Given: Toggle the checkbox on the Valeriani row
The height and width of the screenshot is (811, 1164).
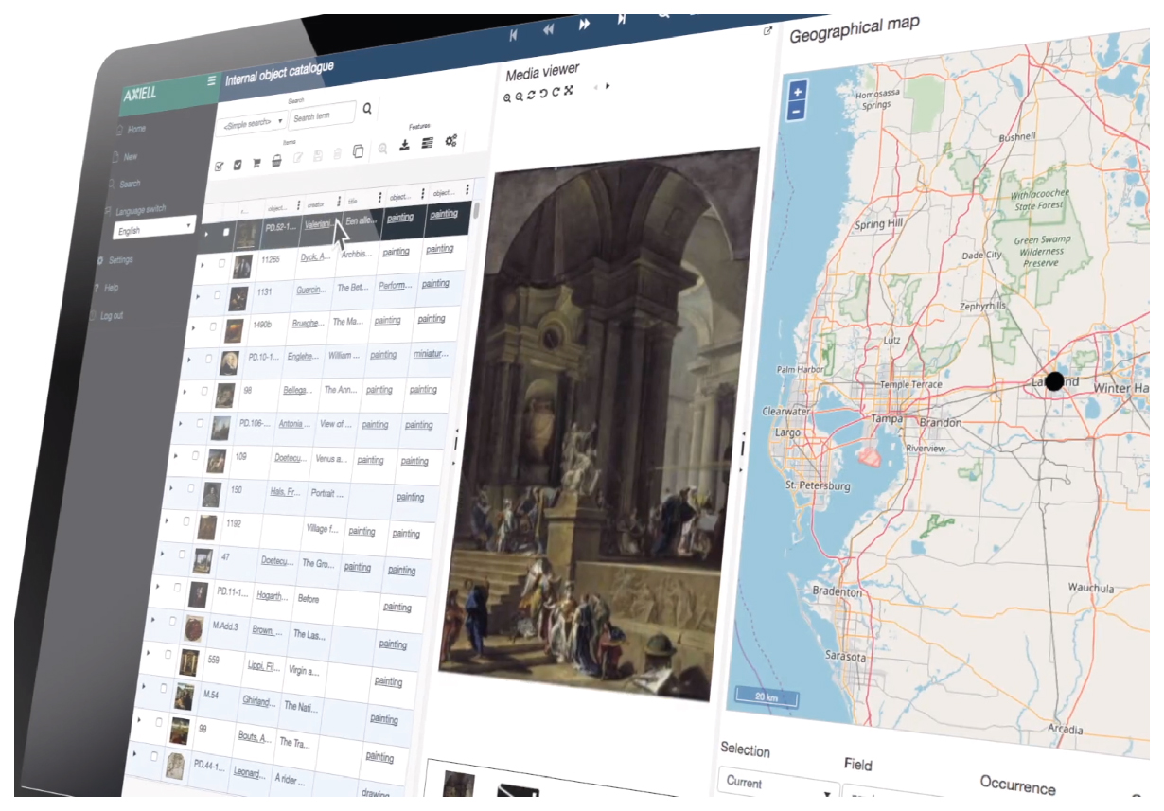Looking at the screenshot, I should [226, 232].
